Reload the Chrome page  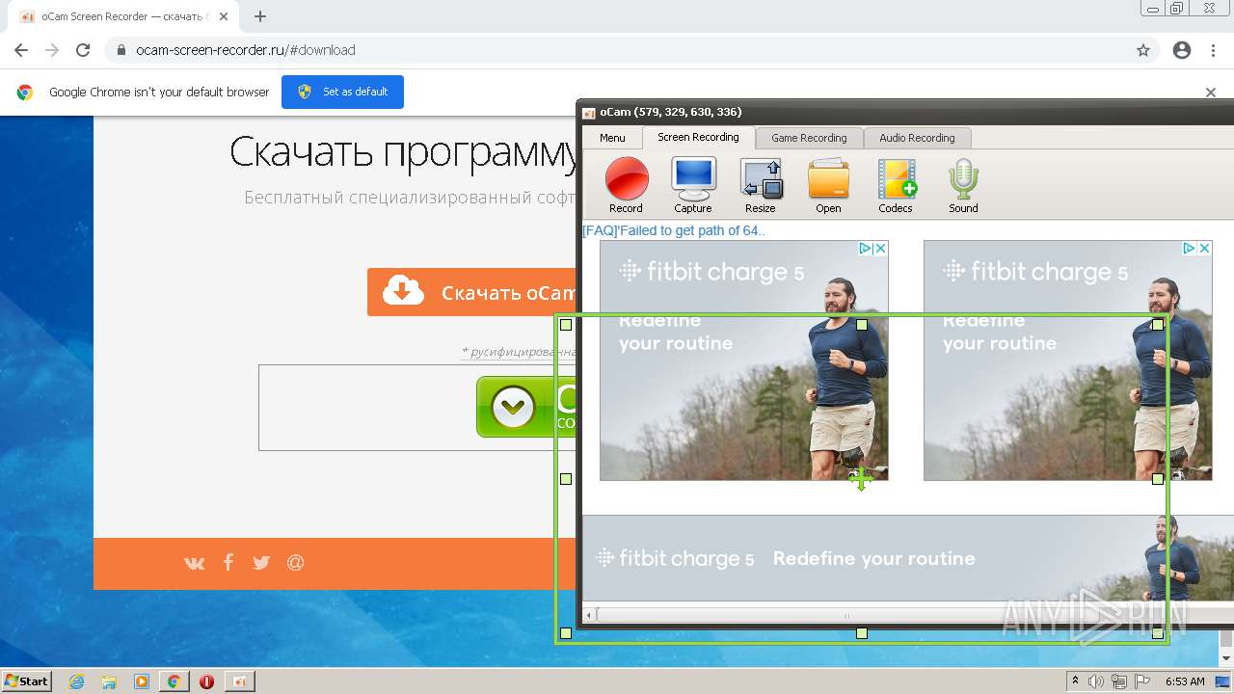[x=83, y=50]
